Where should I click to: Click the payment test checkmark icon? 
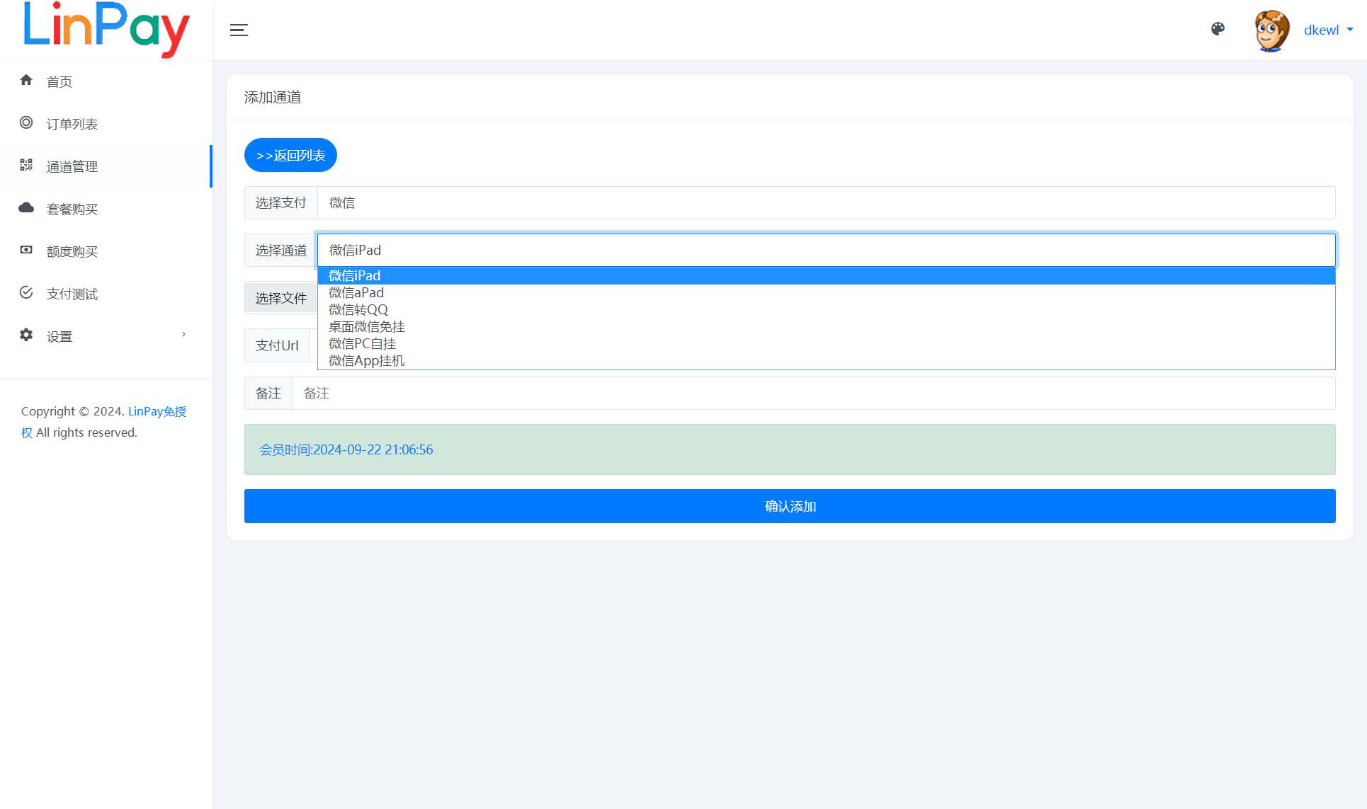26,292
